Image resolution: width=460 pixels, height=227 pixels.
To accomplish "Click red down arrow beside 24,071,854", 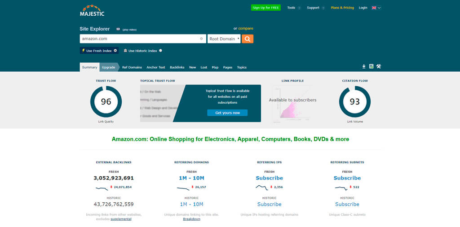I will [111, 187].
